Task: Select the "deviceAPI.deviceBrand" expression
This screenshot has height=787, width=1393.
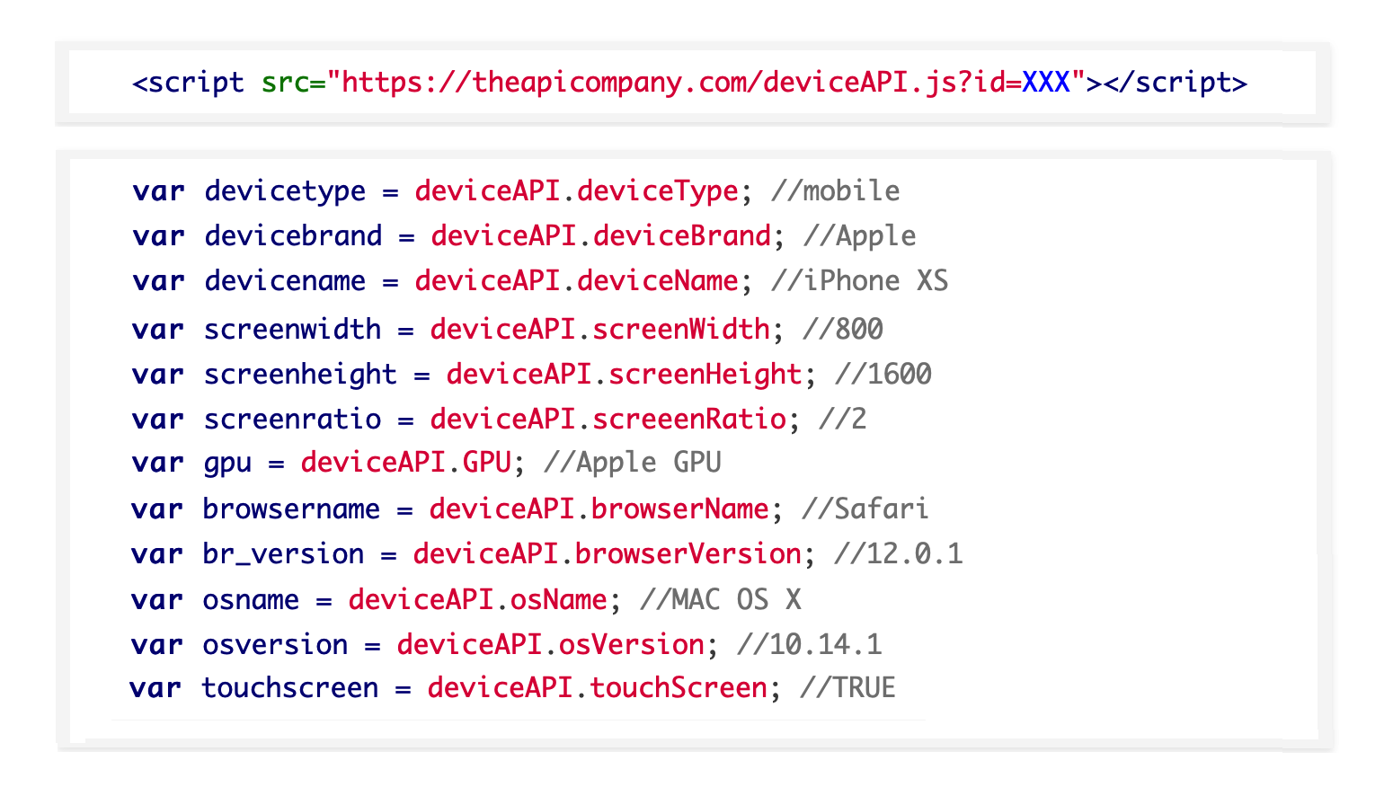Action: pyautogui.click(x=600, y=236)
